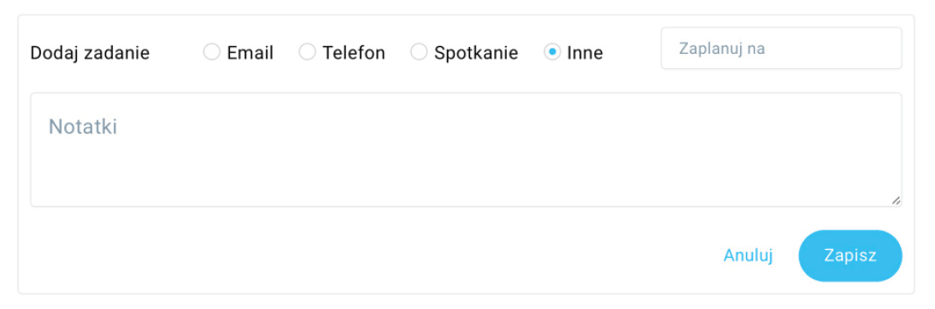The width and height of the screenshot is (935, 309).
Task: Click the Inne option label text
Action: click(x=585, y=53)
